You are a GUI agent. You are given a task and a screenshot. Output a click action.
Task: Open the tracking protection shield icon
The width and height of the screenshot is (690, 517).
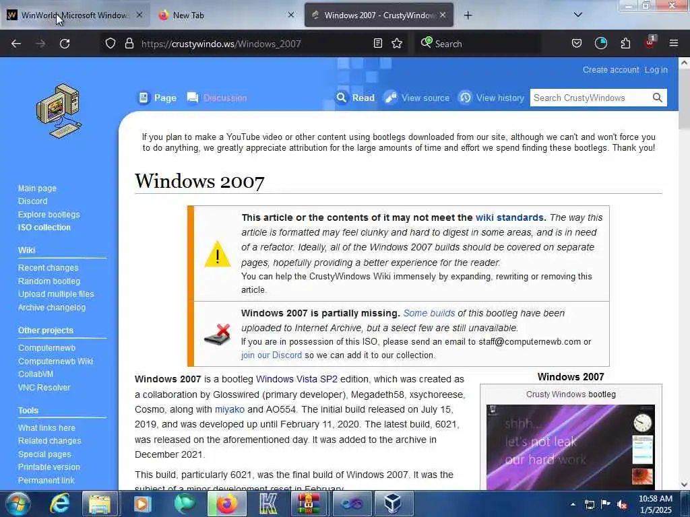(x=111, y=44)
